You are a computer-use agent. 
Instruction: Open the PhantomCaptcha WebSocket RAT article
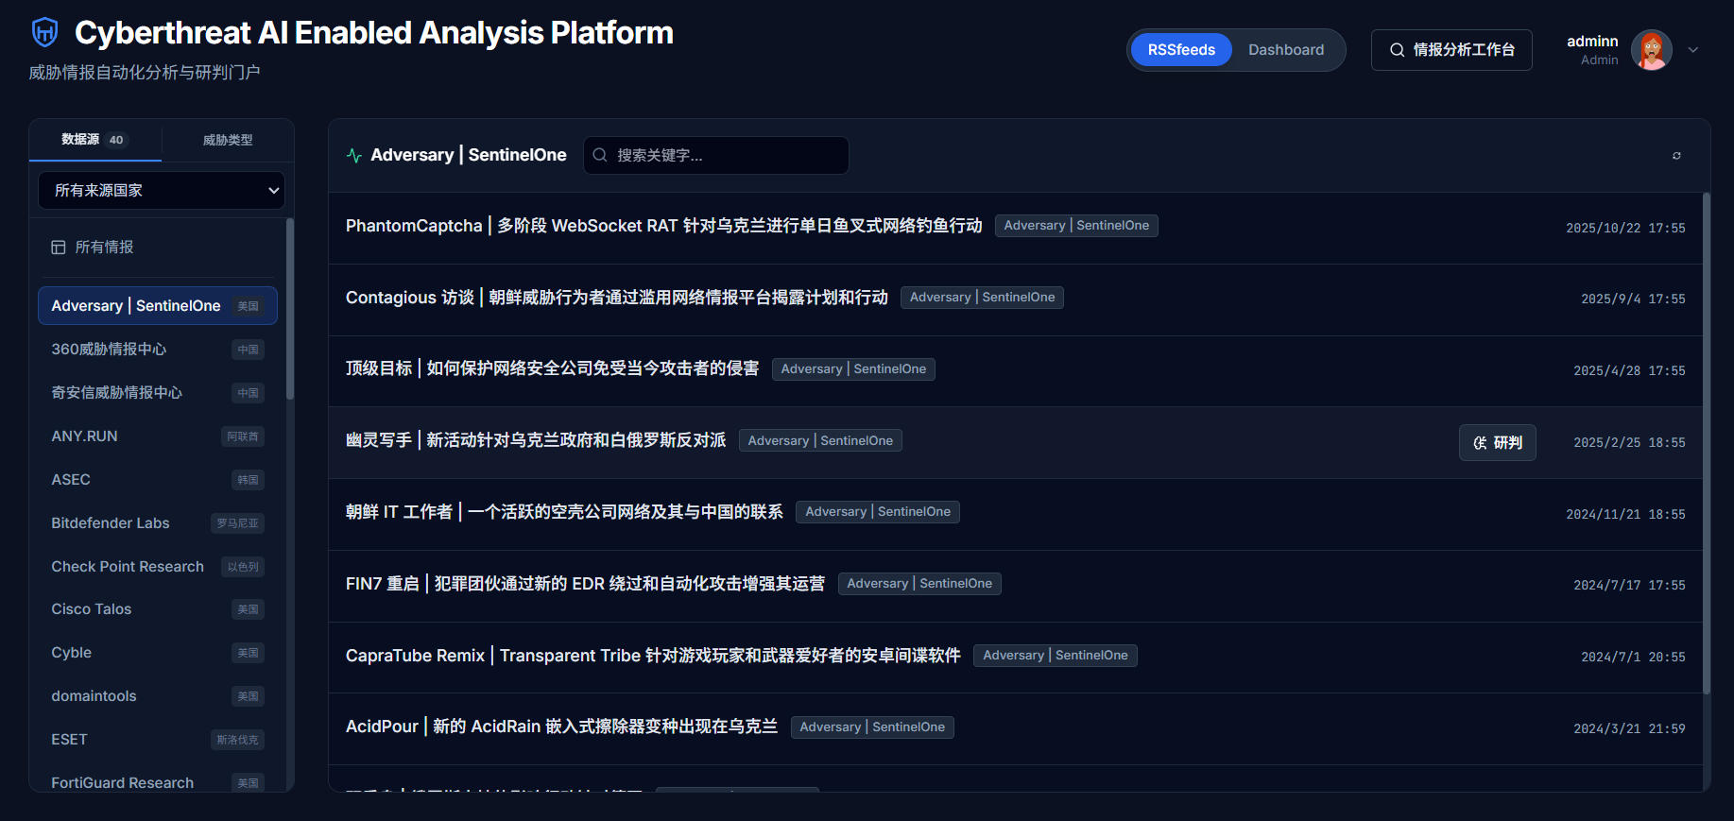pyautogui.click(x=663, y=226)
